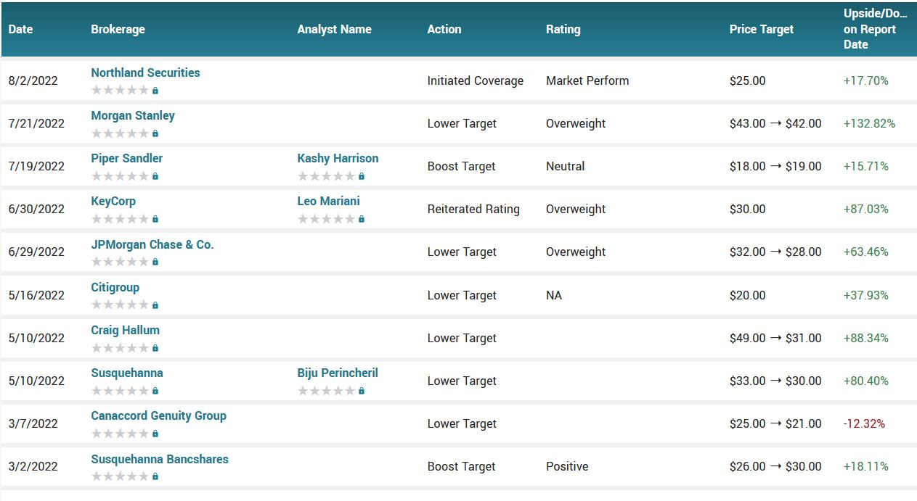Viewport: 917px width, 501px height.
Task: Sort table by Rating column header
Action: (x=563, y=29)
